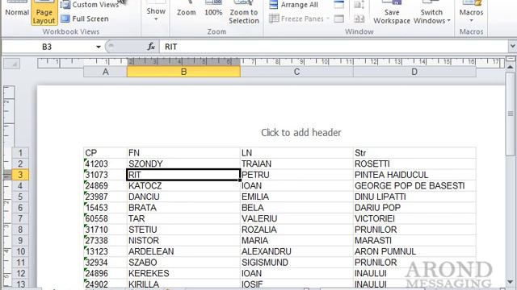Click the FN heading cell

tap(183, 153)
